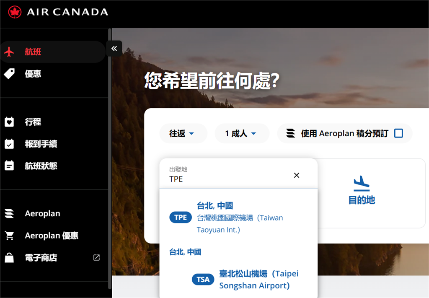Click the Aeroplan stripes icon in sidebar
The width and height of the screenshot is (429, 298).
coord(9,213)
